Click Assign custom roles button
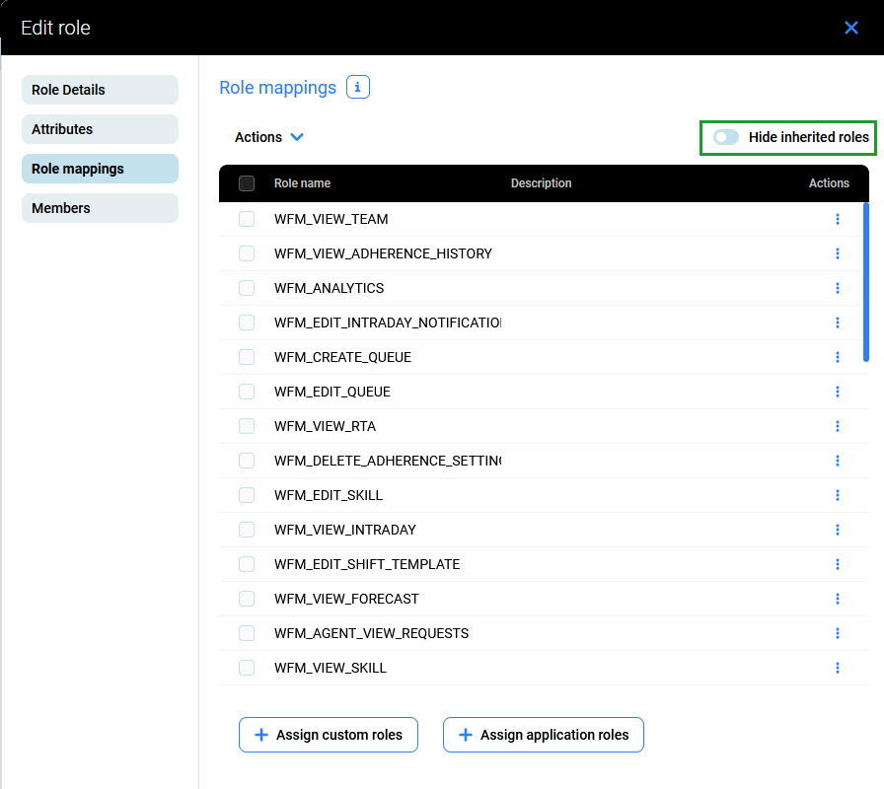884x789 pixels. click(x=328, y=735)
